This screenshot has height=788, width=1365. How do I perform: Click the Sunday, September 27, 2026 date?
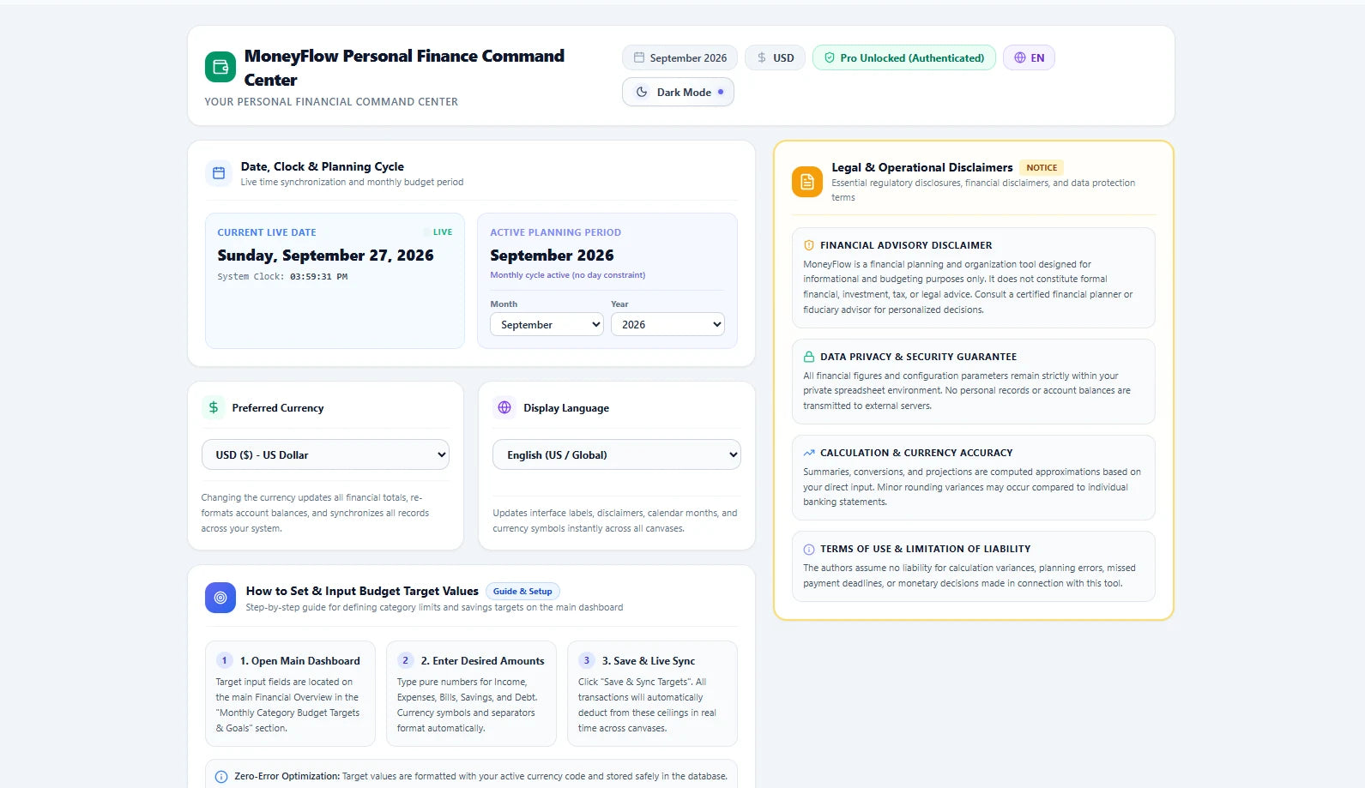325,256
